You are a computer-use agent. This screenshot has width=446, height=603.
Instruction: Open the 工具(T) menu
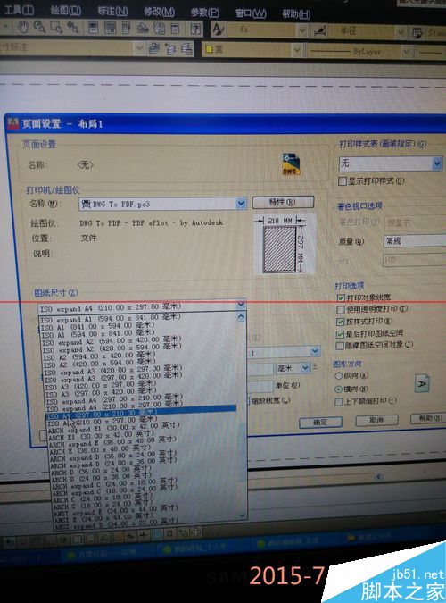[x=19, y=10]
